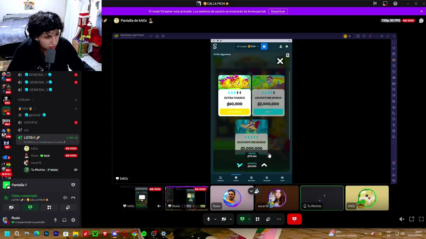Click BUY under Adventure Bonus

(268, 112)
